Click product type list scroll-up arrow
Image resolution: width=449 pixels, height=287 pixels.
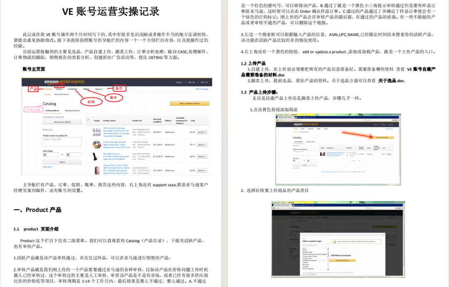pos(328,249)
